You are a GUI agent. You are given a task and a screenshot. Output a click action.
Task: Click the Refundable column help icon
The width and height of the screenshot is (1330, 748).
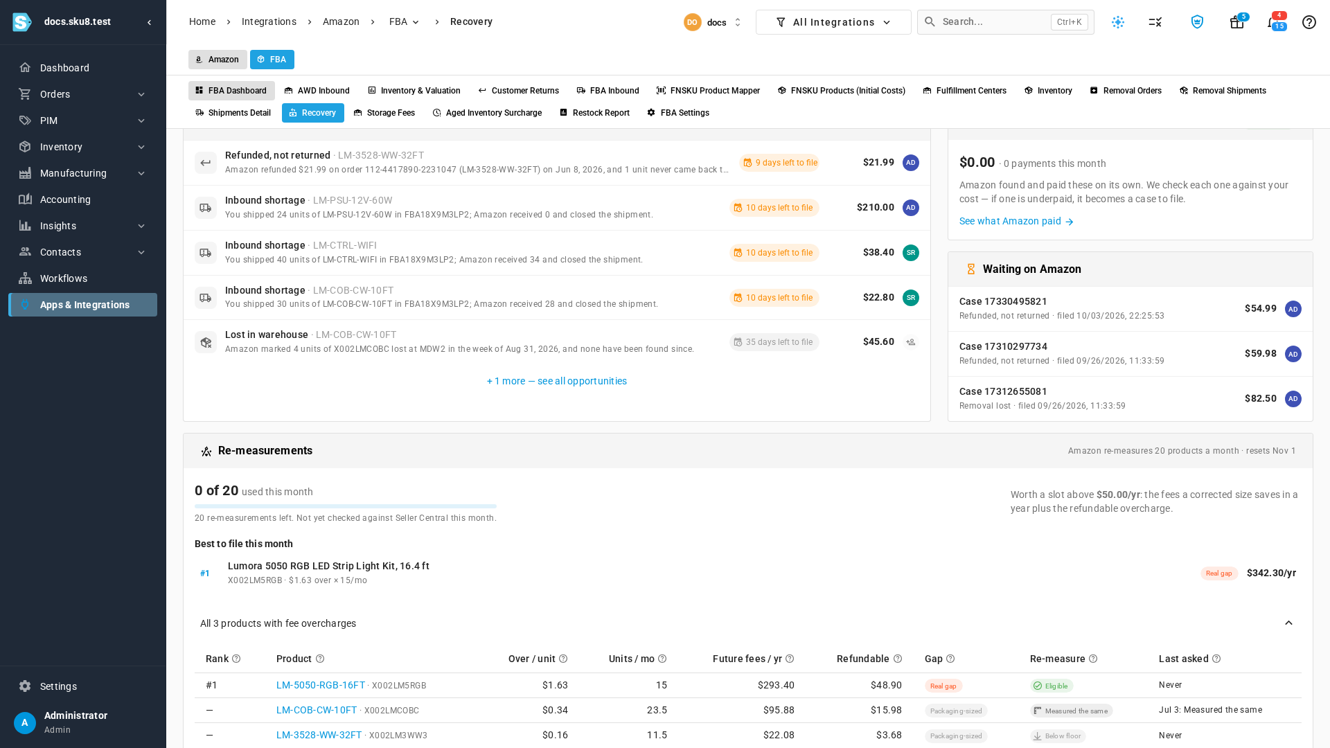click(898, 659)
